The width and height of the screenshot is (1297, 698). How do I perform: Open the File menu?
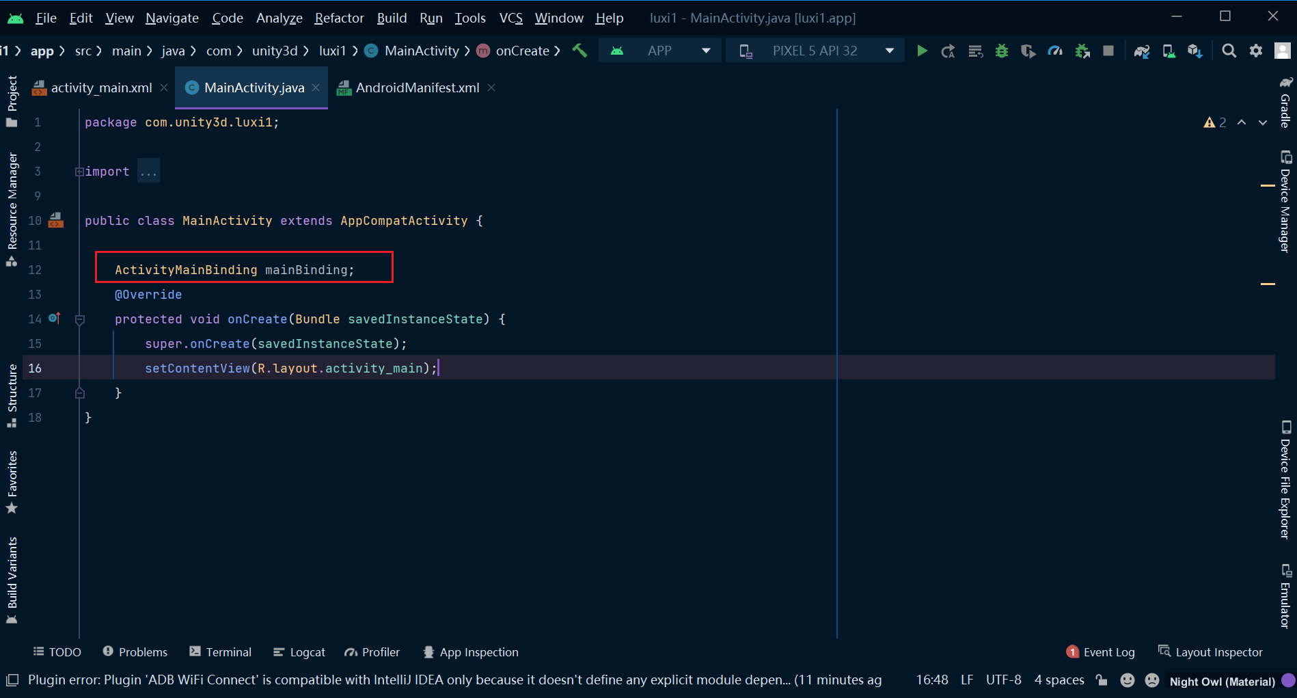coord(46,18)
